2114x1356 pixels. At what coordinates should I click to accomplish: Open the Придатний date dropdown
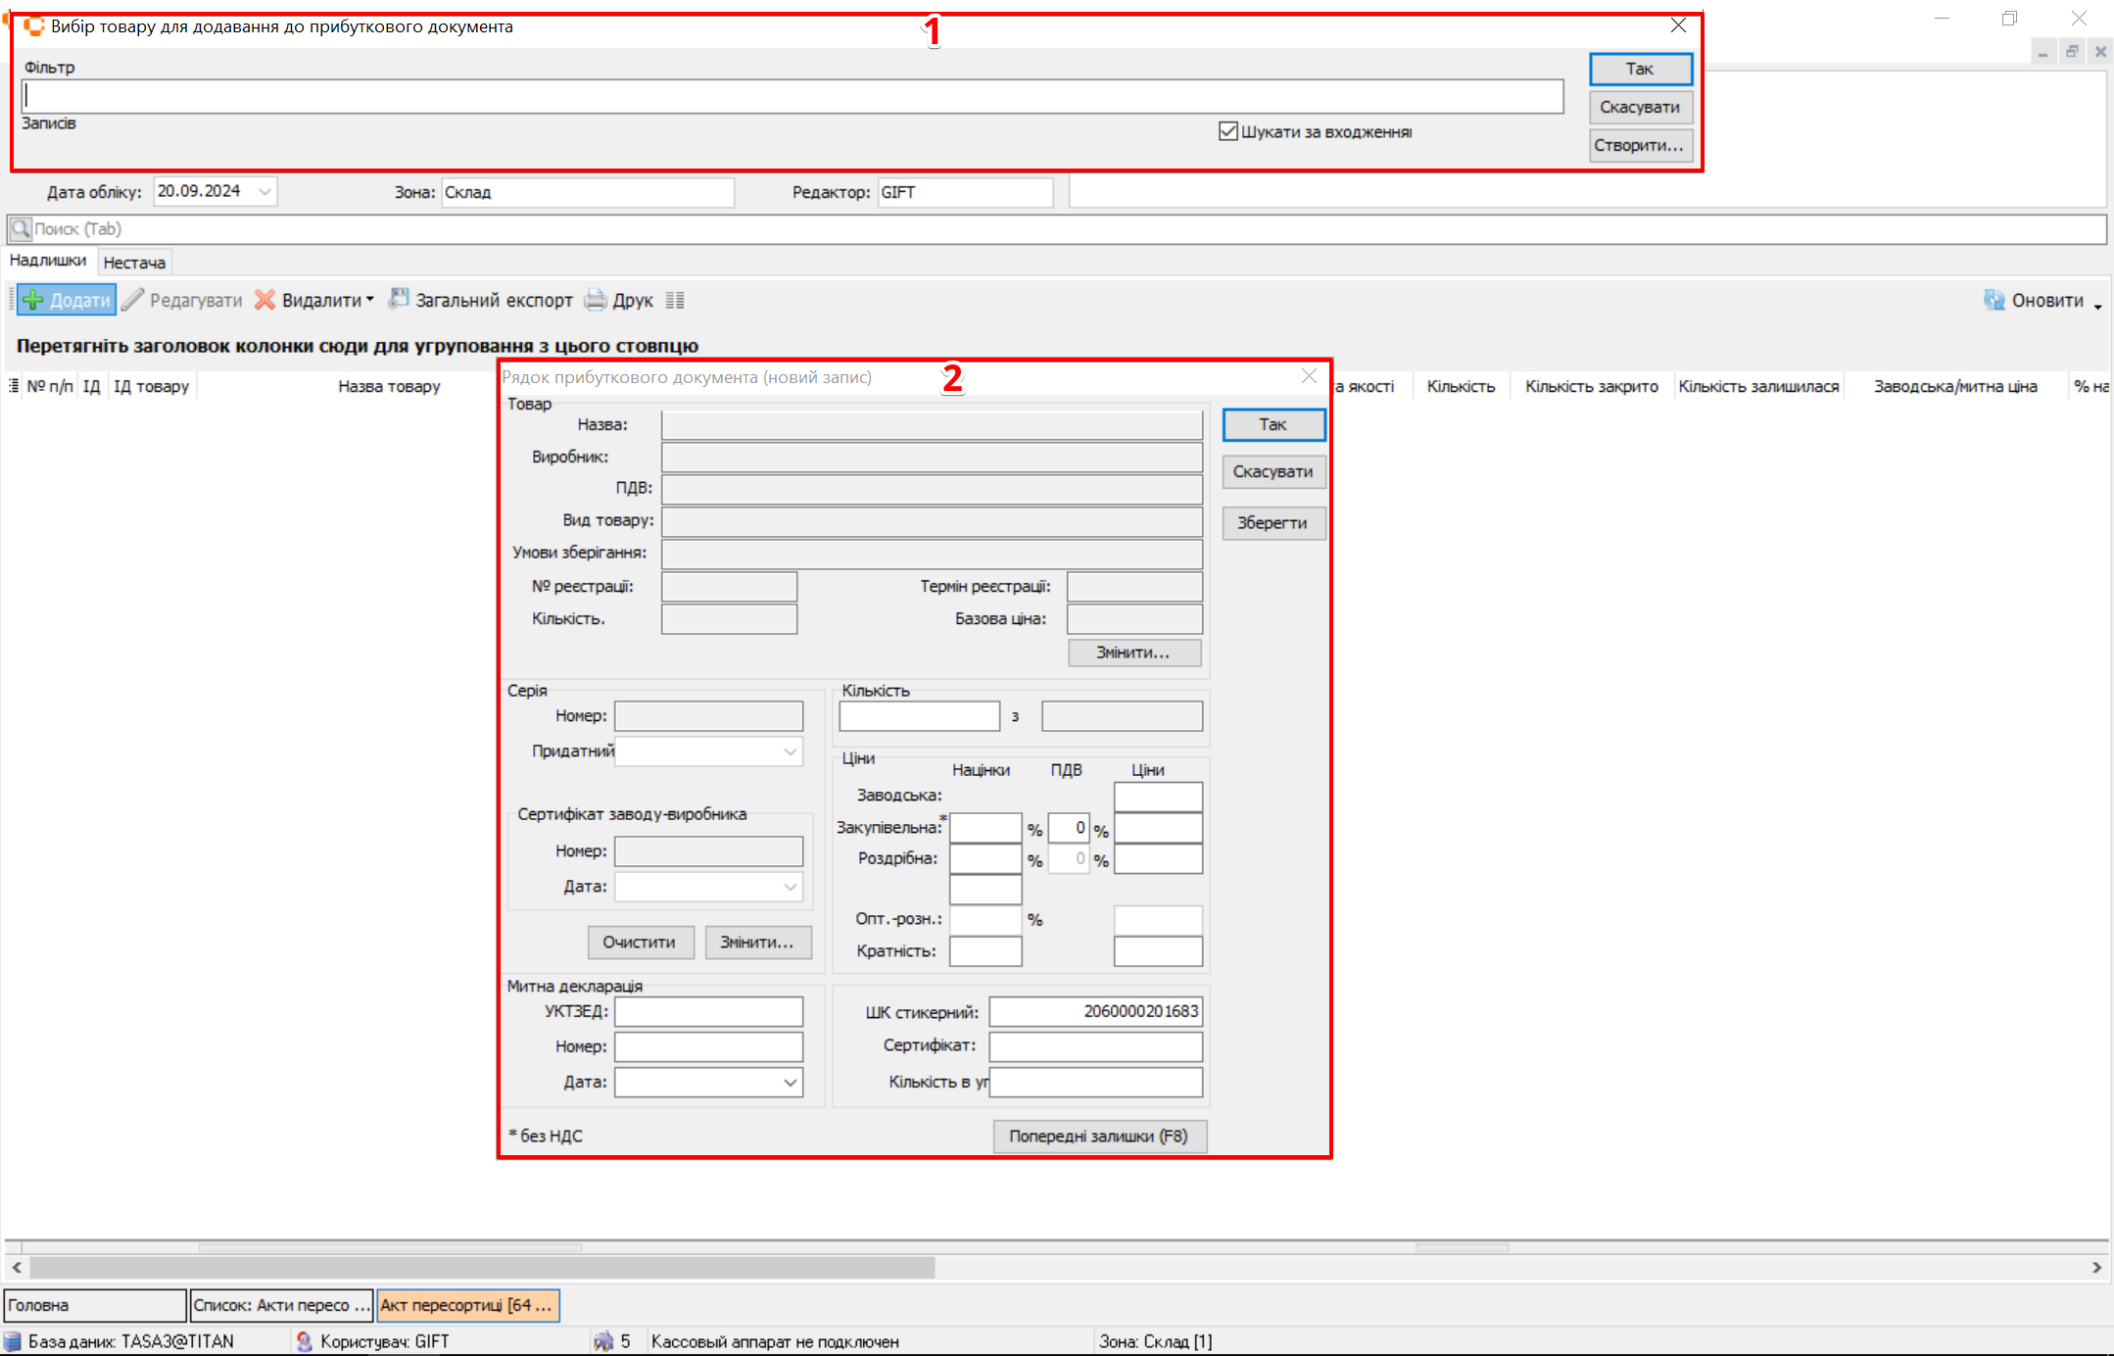[790, 751]
